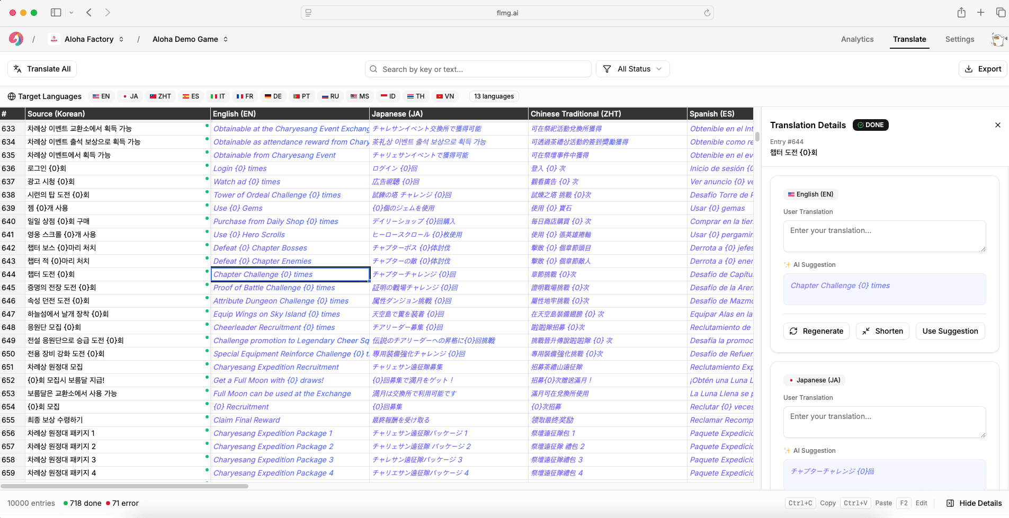Viewport: 1009px width, 518px height.
Task: Click the browser sidebar toggle icon
Action: tap(56, 12)
